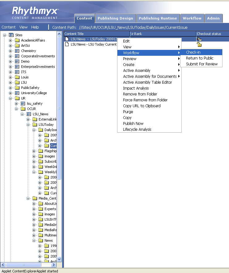Viewport: 229px width, 273px height.
Task: Click checked-out status icon in first row
Action: pos(199,39)
